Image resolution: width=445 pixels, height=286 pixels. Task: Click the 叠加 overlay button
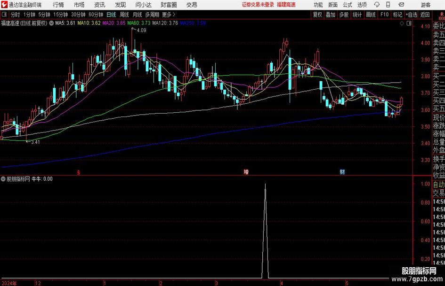tap(331, 15)
